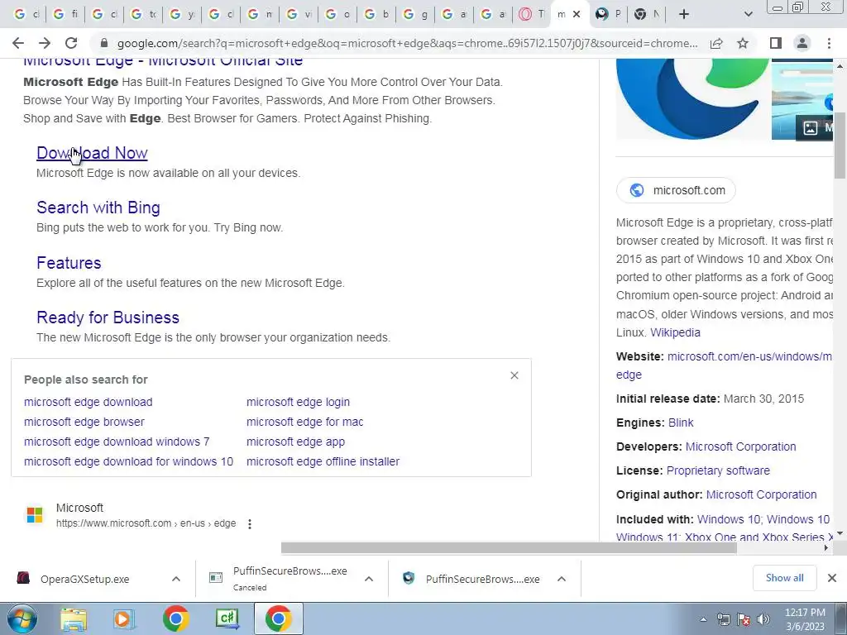Expand canceled PuffinSecureBrows download options

(369, 579)
